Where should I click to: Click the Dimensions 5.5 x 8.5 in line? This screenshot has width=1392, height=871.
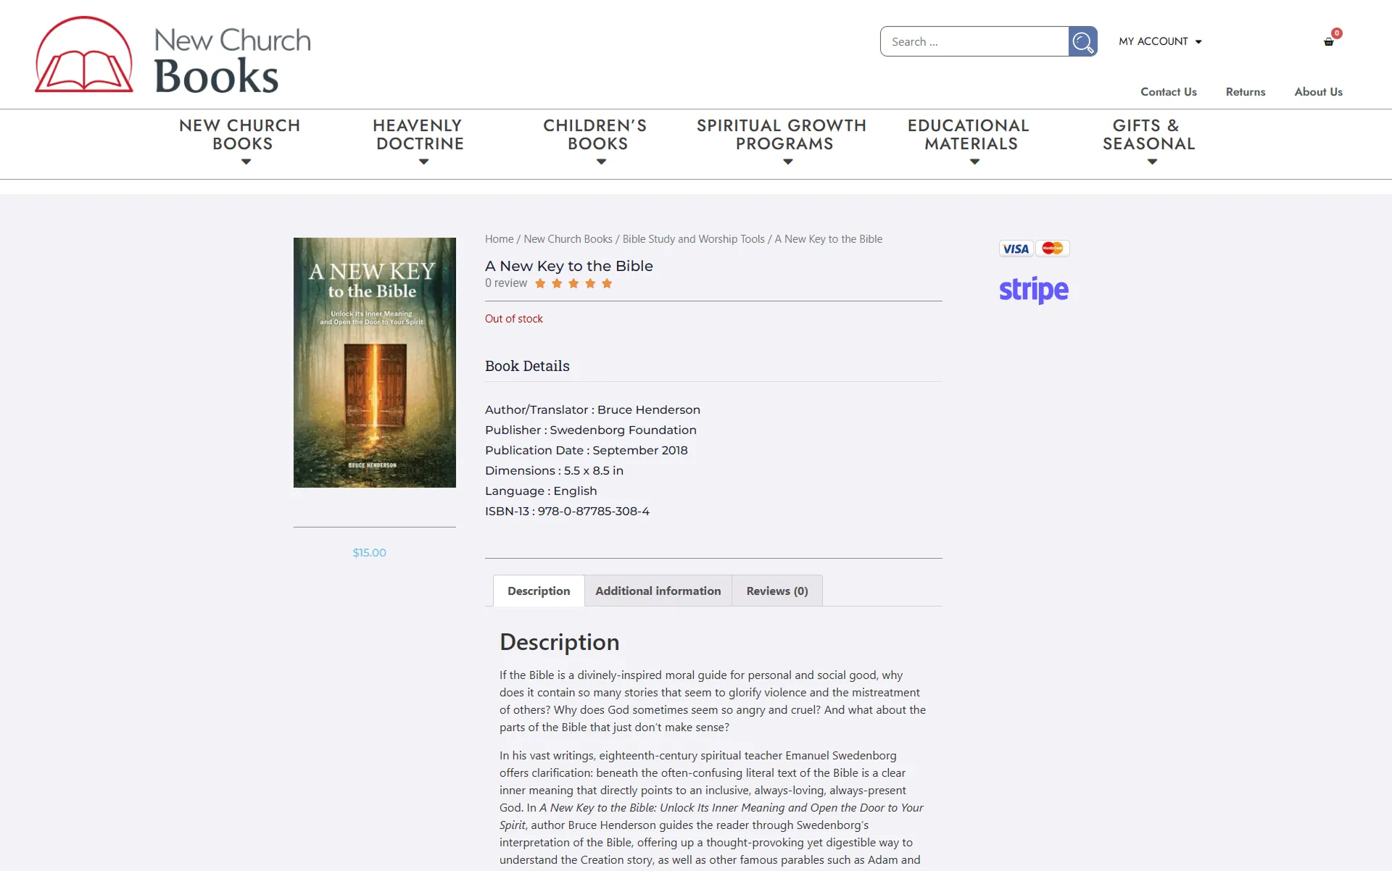coord(554,470)
